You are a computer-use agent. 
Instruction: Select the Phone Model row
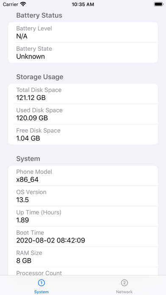pyautogui.click(x=83, y=176)
